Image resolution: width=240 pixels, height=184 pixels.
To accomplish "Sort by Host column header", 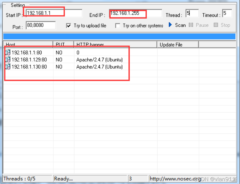I will [x=28, y=44].
